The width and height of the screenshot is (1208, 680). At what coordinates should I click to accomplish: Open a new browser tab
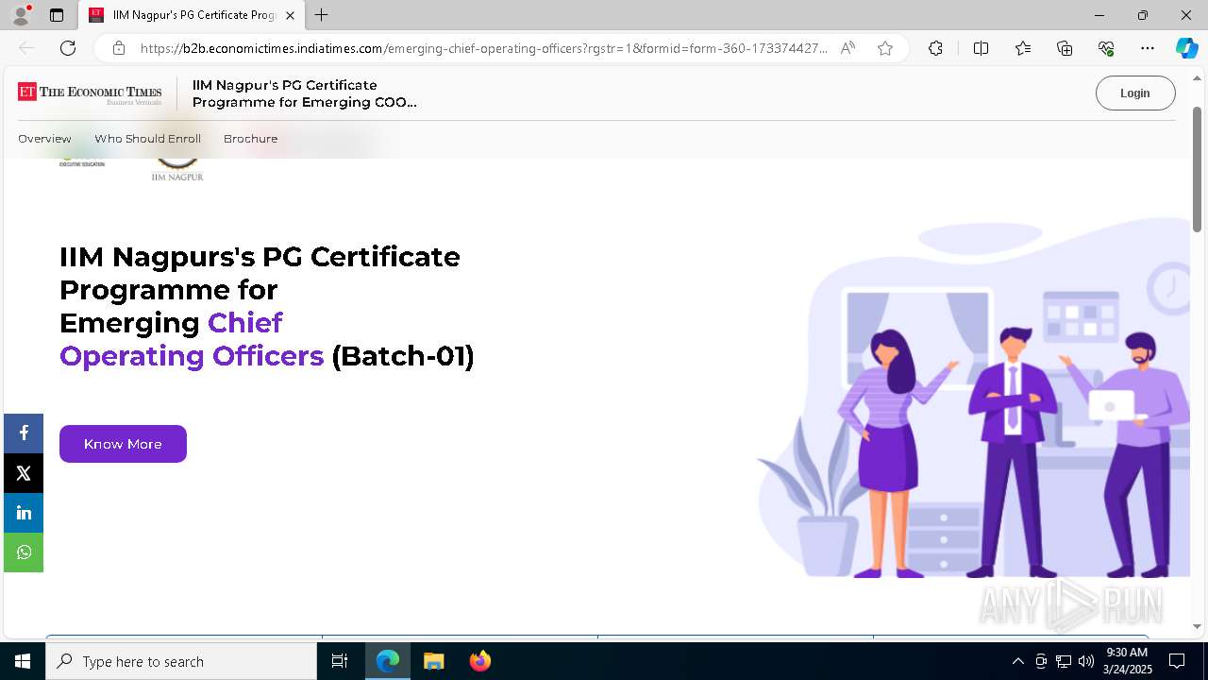322,15
